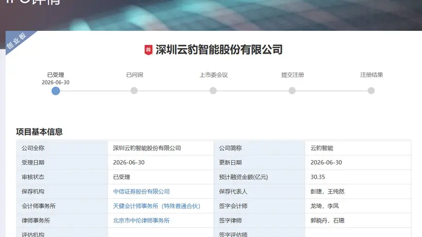Select the 已问询 progress step dot
Image resolution: width=422 pixels, height=237 pixels.
[134, 91]
